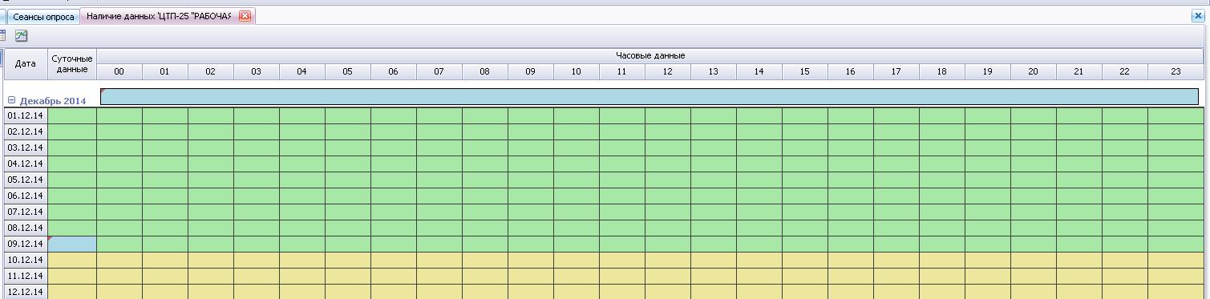Select the 06.12.14 date row
The width and height of the screenshot is (1210, 299).
pos(25,196)
